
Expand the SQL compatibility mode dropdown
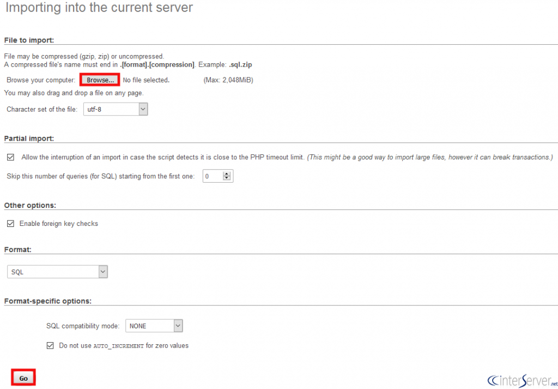(154, 326)
